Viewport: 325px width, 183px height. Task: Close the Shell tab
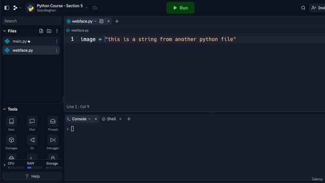(120, 119)
